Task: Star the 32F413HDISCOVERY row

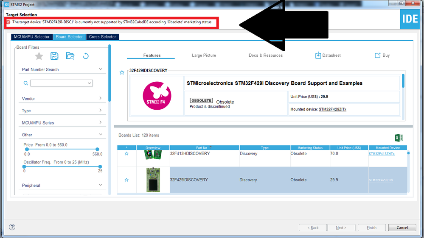Action: coord(126,154)
